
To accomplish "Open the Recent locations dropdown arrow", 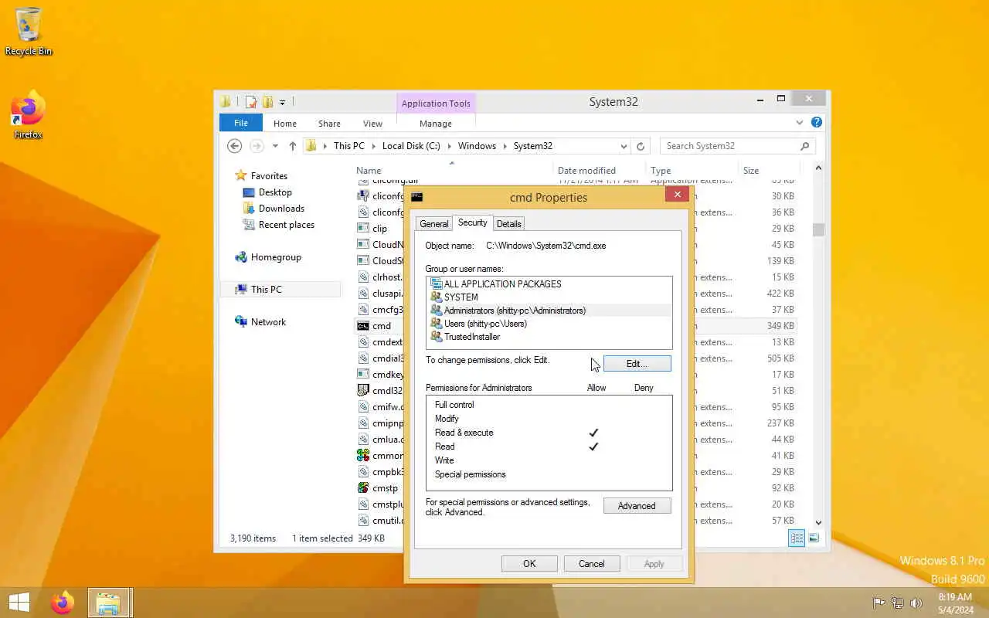I will tap(275, 146).
